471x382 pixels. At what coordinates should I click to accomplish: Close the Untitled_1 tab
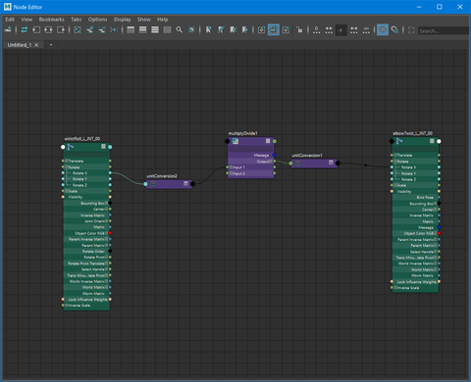(x=36, y=45)
